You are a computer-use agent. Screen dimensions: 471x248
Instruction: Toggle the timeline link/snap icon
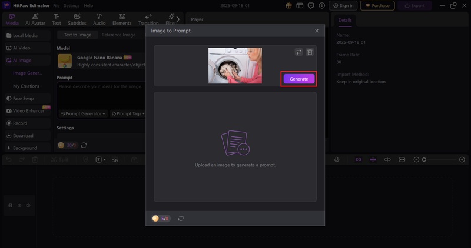tap(359, 160)
